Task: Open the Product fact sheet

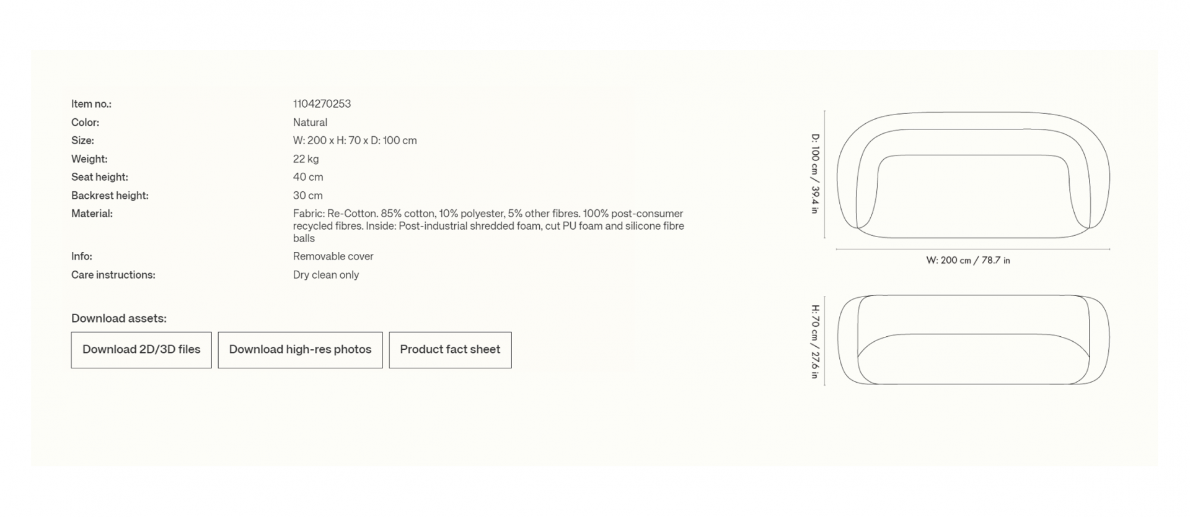Action: 450,350
